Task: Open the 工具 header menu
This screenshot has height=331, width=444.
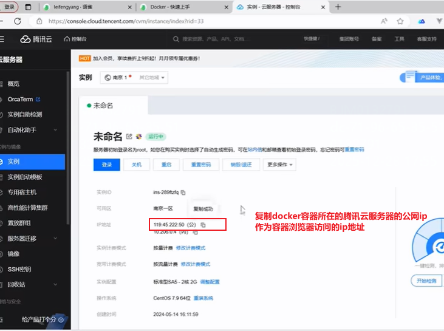Action: pyautogui.click(x=399, y=39)
